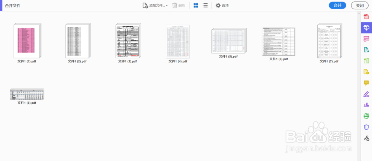
Task: Click the blue 合并 button
Action: coord(337,6)
